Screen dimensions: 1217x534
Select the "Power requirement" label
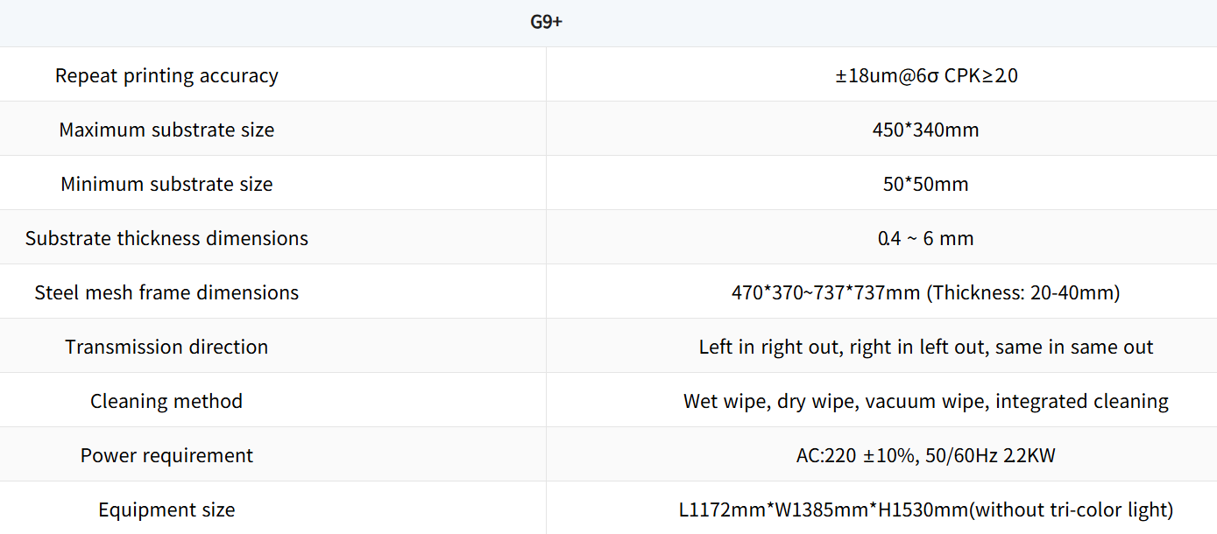(166, 455)
